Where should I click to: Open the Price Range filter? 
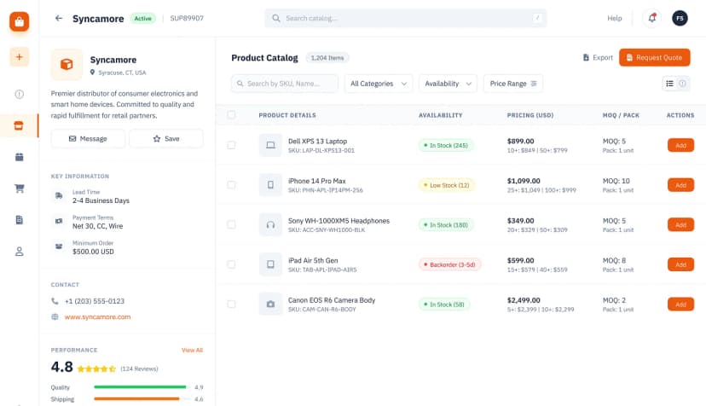512,84
